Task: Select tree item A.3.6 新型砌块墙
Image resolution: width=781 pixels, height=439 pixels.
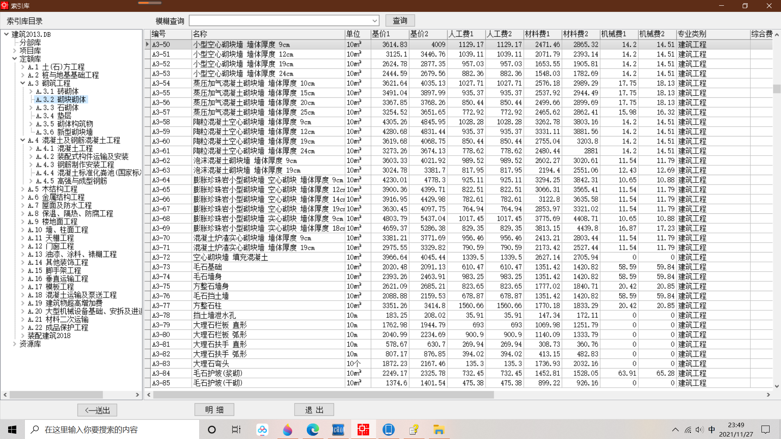Action: click(64, 132)
